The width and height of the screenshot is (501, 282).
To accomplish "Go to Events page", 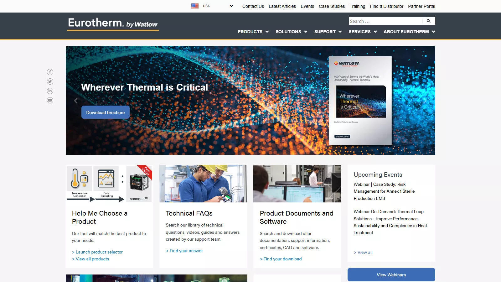I will [x=307, y=6].
